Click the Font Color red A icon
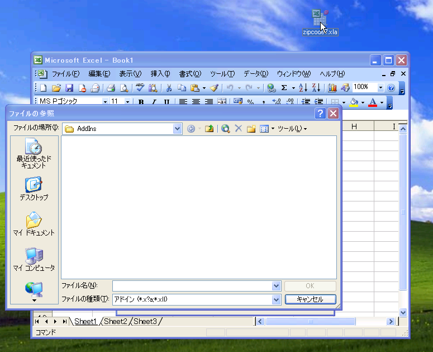This screenshot has width=433, height=352. (x=373, y=102)
